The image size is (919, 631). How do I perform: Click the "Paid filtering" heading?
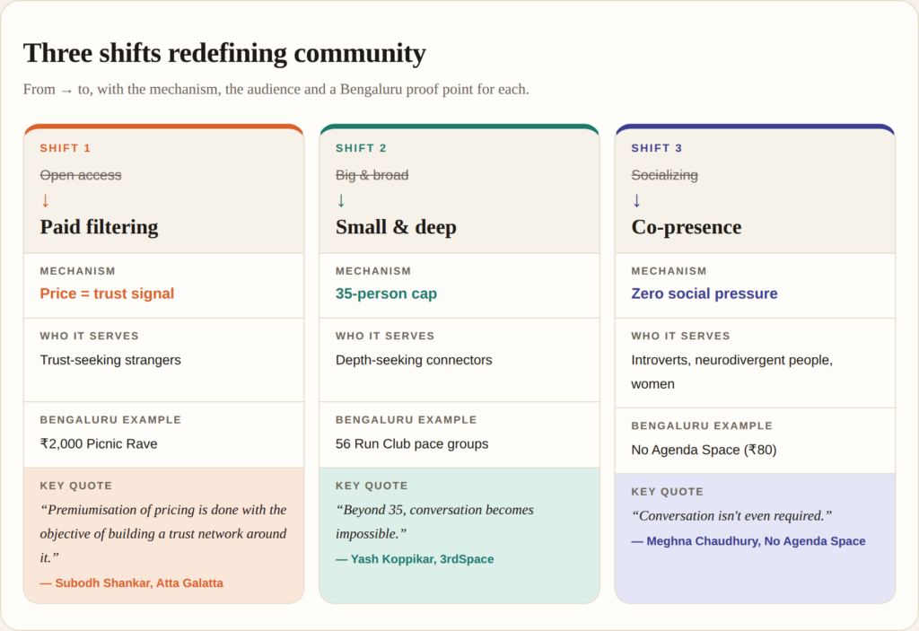[99, 227]
